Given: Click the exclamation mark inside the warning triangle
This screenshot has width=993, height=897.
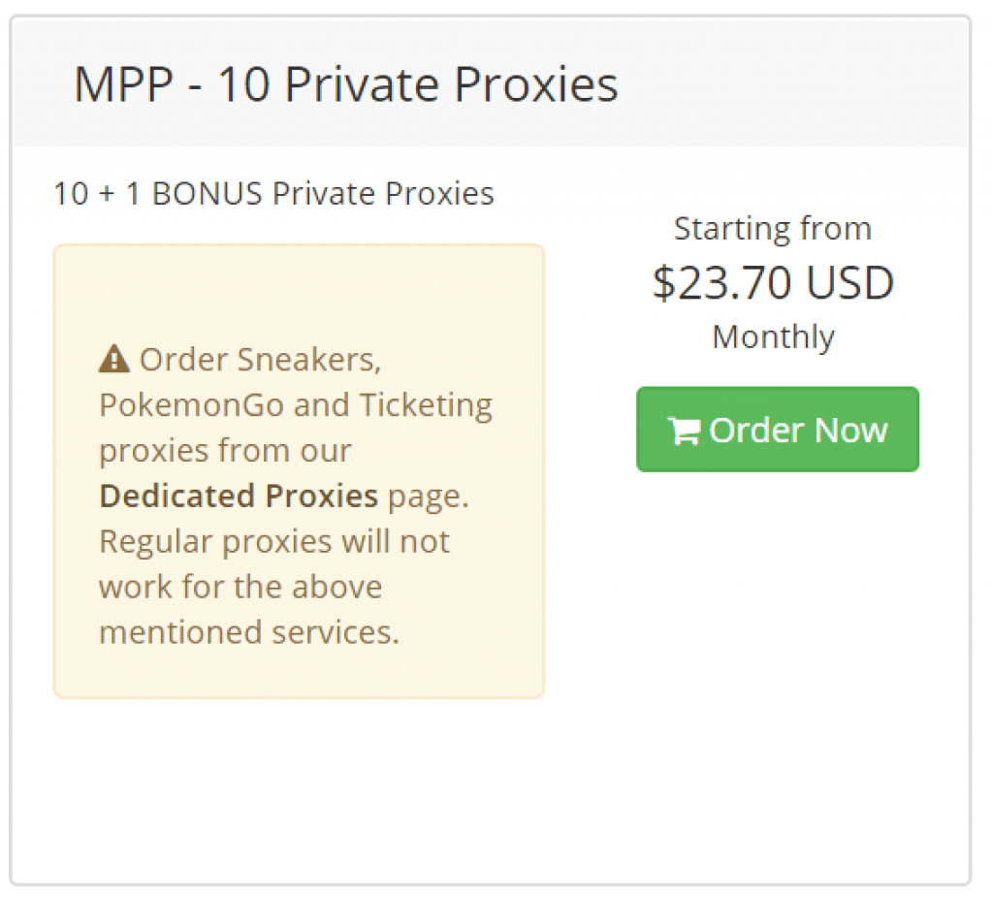Looking at the screenshot, I should [113, 359].
